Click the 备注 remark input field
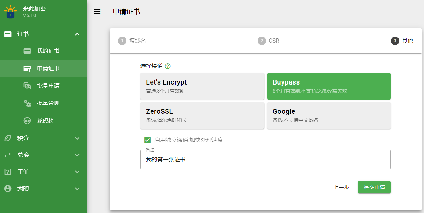This screenshot has width=424, height=213. [265, 160]
